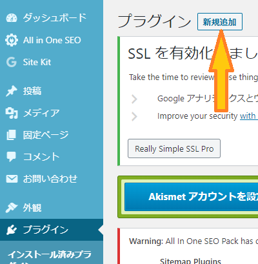This screenshot has width=258, height=264.
Task: Click the Really Simple SSL Pro button
Action: [174, 148]
